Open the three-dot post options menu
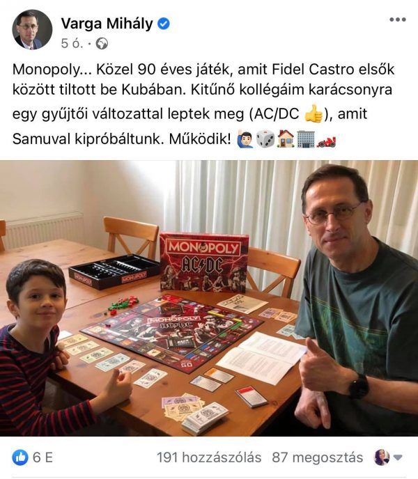 coord(398,19)
